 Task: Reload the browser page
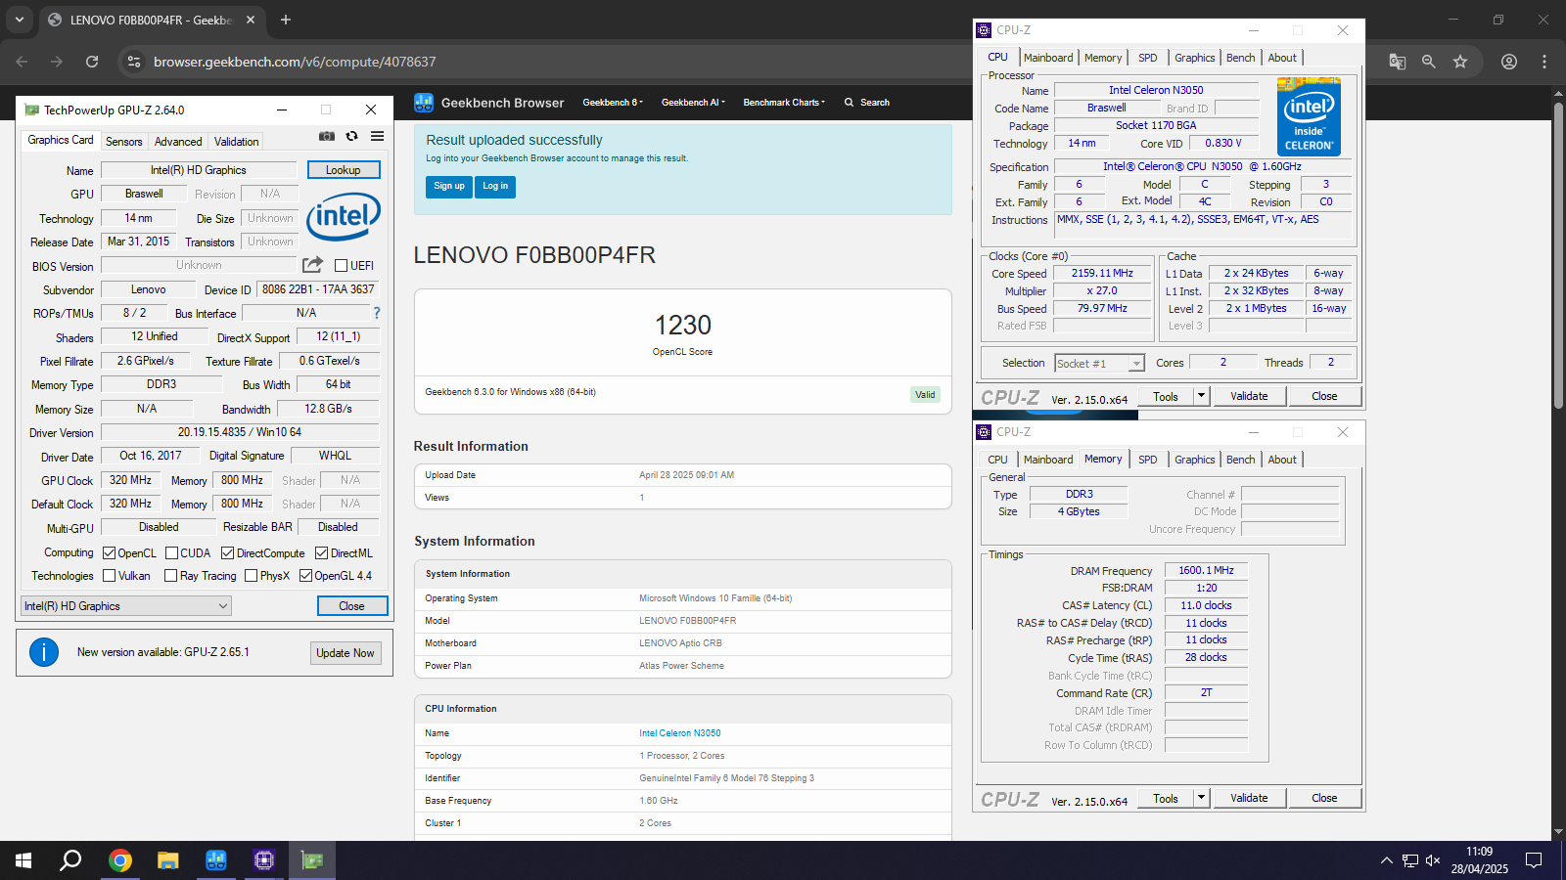[92, 62]
